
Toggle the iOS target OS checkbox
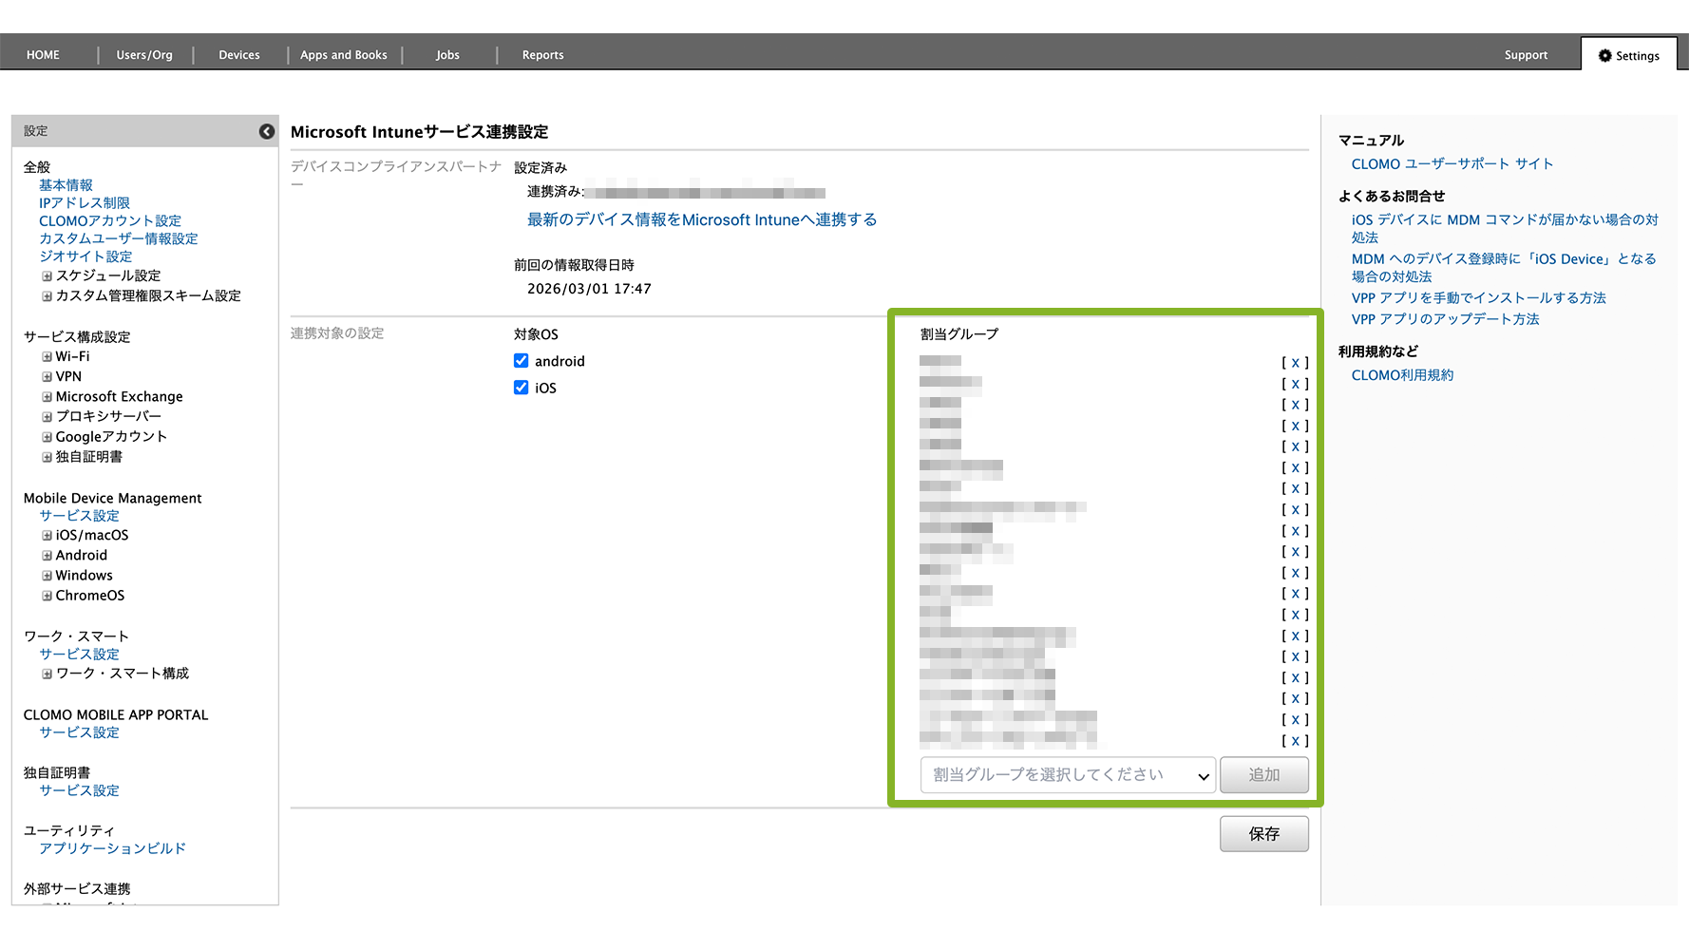(521, 388)
